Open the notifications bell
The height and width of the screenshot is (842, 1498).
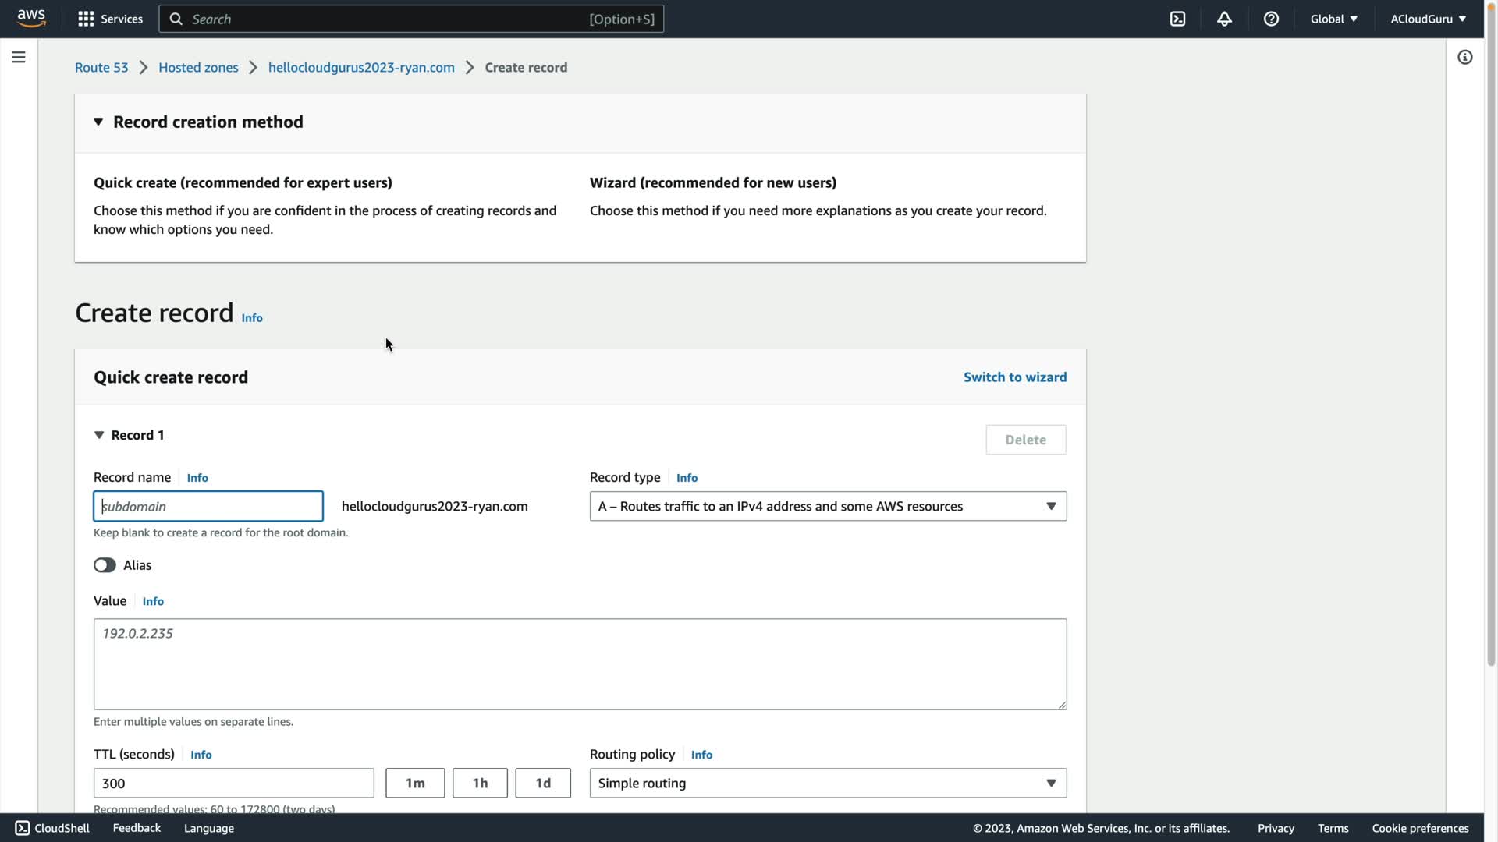pyautogui.click(x=1224, y=19)
